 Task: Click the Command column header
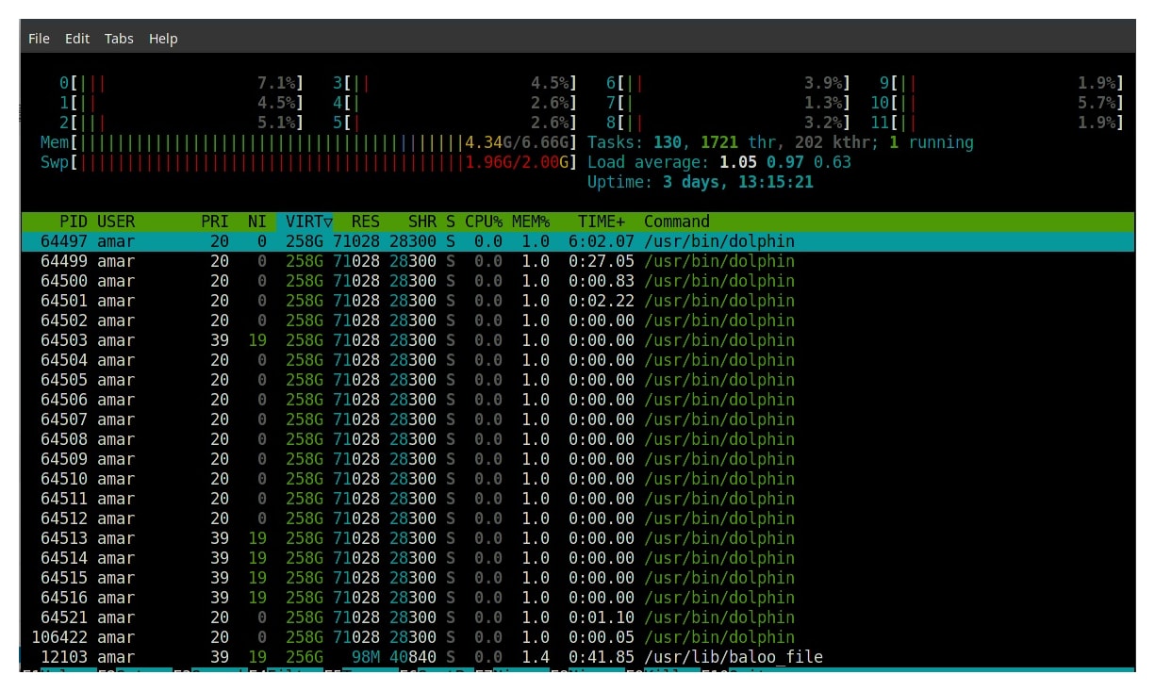click(x=677, y=222)
